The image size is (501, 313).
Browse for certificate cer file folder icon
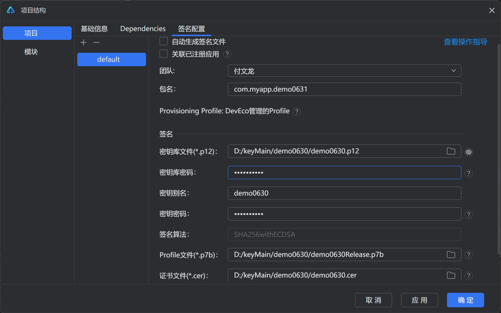[x=451, y=275]
